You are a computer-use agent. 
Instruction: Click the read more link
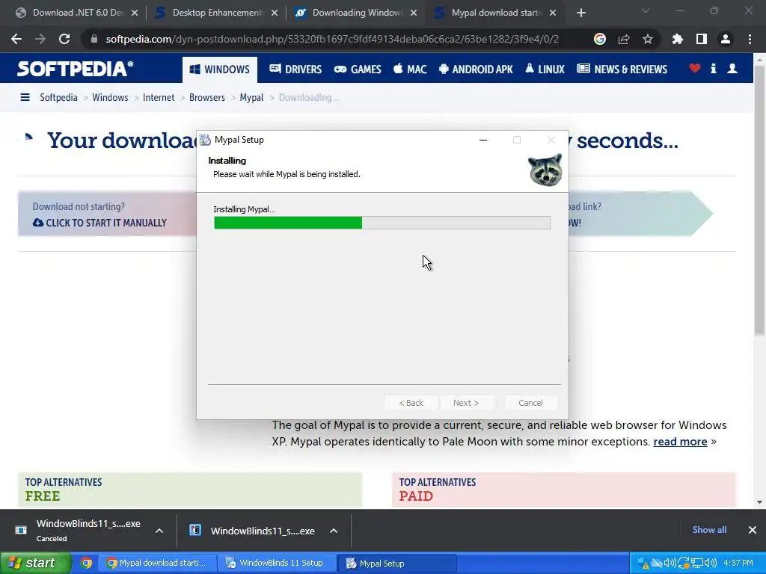click(680, 441)
